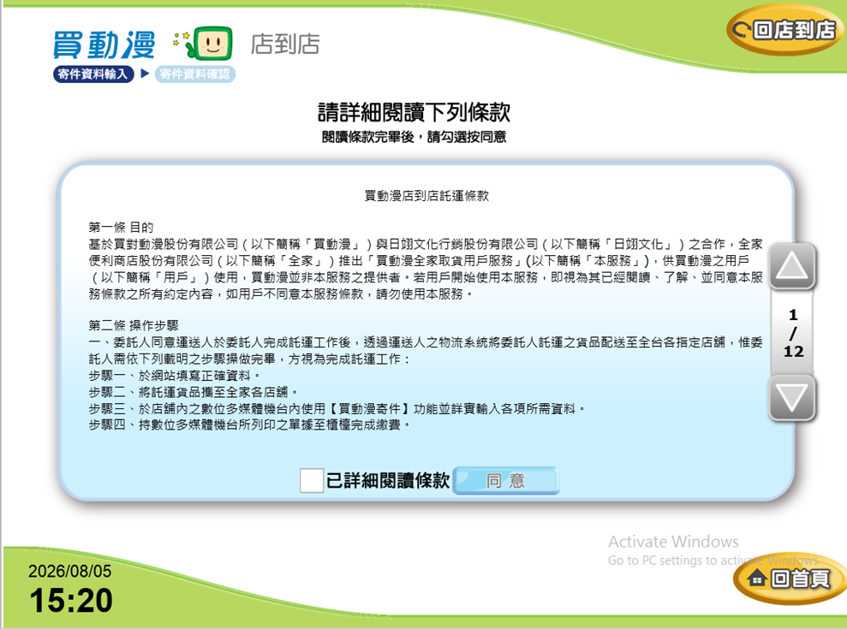Click the 買動漫 logo
The width and height of the screenshot is (847, 629).
(104, 45)
